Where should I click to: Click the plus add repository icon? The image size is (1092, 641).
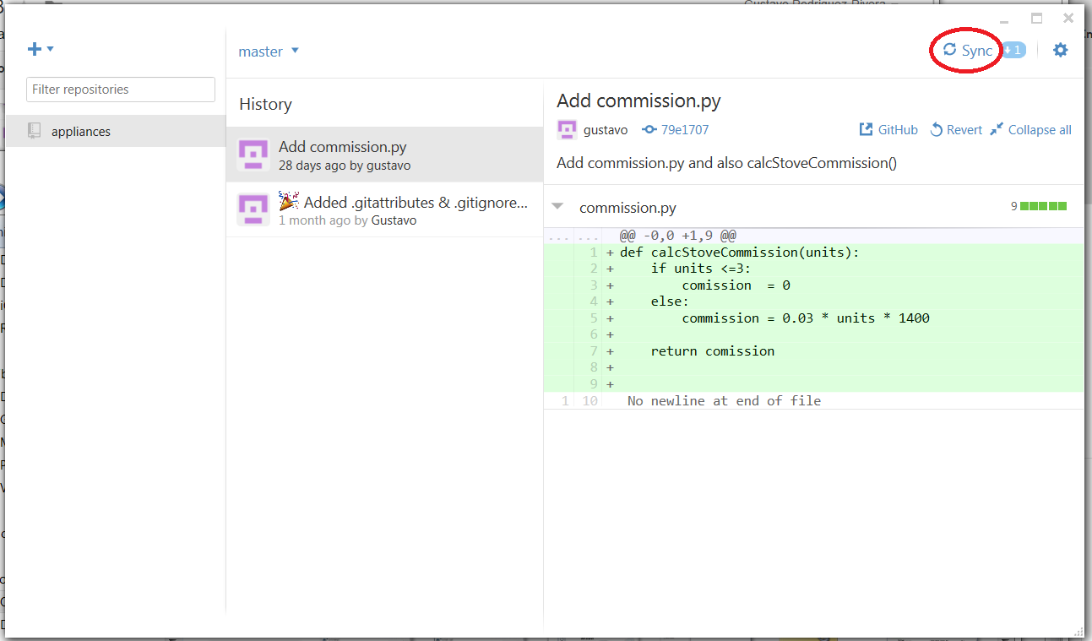coord(35,49)
